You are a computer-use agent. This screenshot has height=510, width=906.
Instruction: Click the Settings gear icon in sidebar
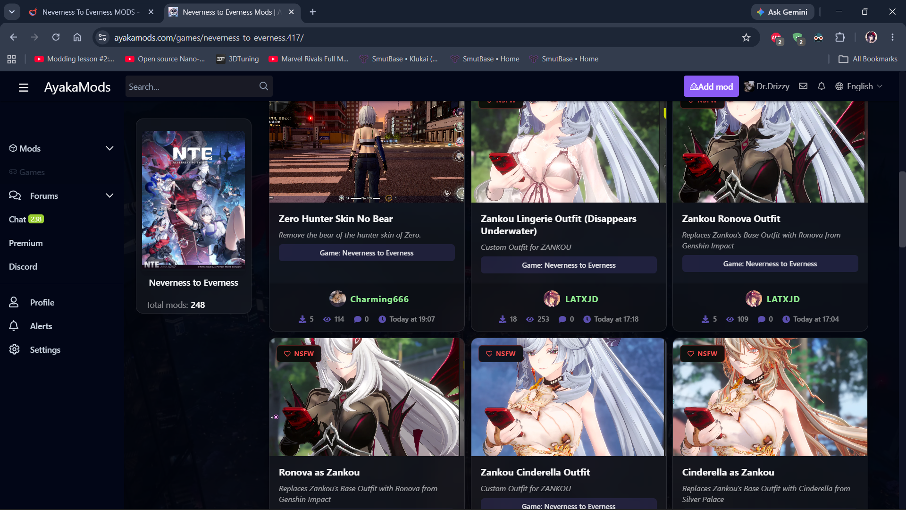point(14,349)
